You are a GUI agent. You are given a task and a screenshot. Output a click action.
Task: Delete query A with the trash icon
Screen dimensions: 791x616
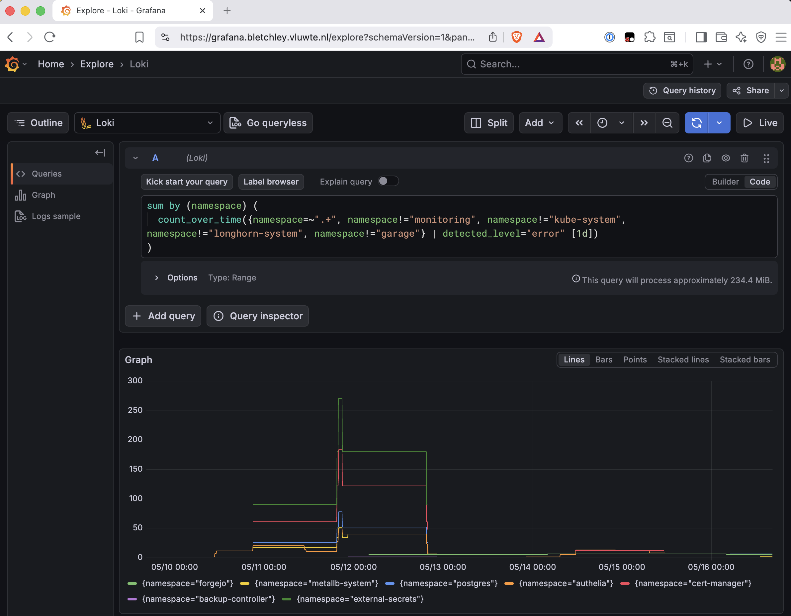(744, 158)
